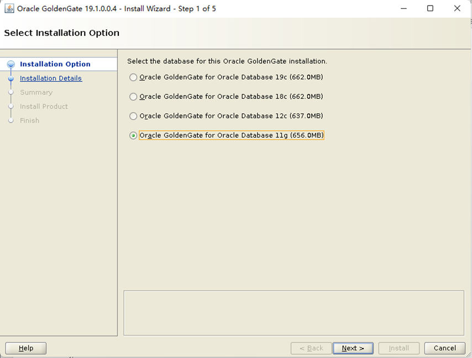The image size is (472, 358).
Task: Click the Installation Option step in sidebar
Action: coord(55,64)
